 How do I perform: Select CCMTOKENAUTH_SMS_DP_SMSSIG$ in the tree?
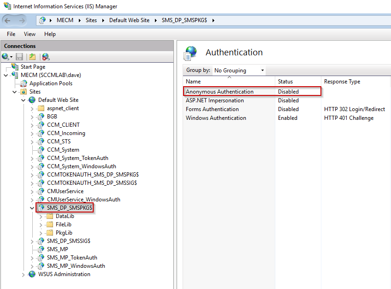click(92, 183)
